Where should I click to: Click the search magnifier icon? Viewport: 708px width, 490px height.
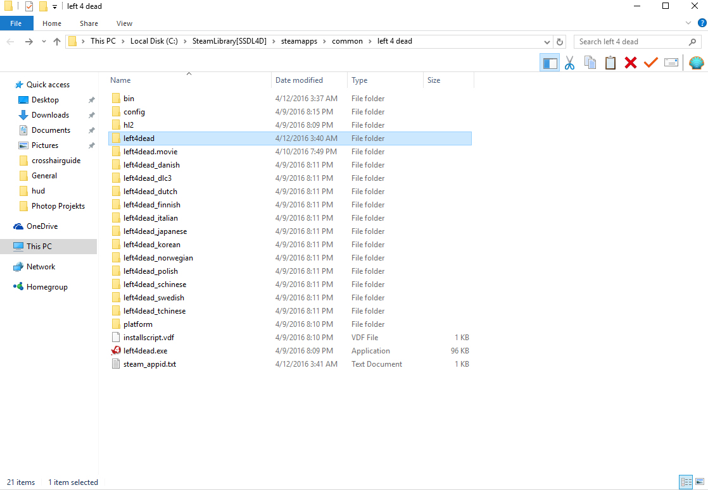(692, 42)
